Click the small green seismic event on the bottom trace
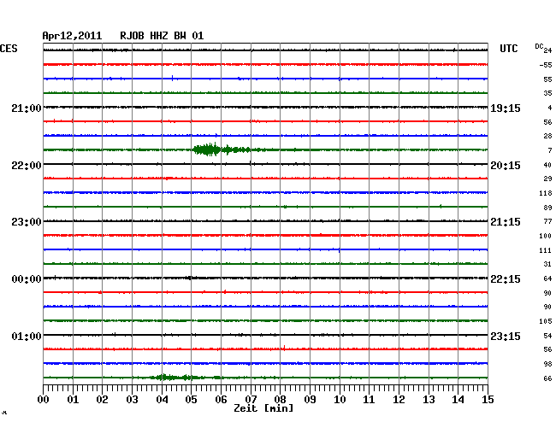This screenshot has height=422, width=556. point(174,378)
